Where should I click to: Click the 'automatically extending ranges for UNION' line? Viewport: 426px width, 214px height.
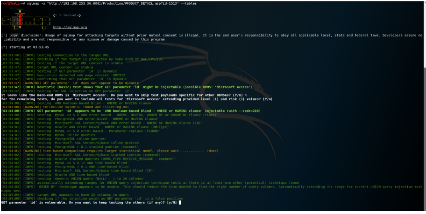pos(150,183)
